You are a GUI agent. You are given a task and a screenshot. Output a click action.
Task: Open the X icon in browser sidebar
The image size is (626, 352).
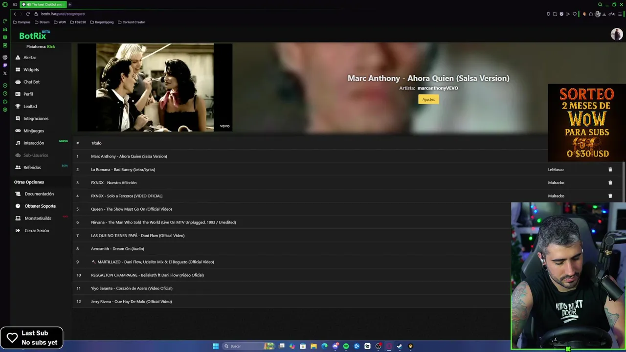coord(5,73)
